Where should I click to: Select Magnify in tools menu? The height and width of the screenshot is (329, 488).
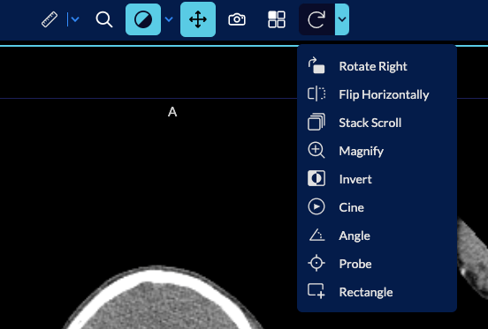point(377,151)
